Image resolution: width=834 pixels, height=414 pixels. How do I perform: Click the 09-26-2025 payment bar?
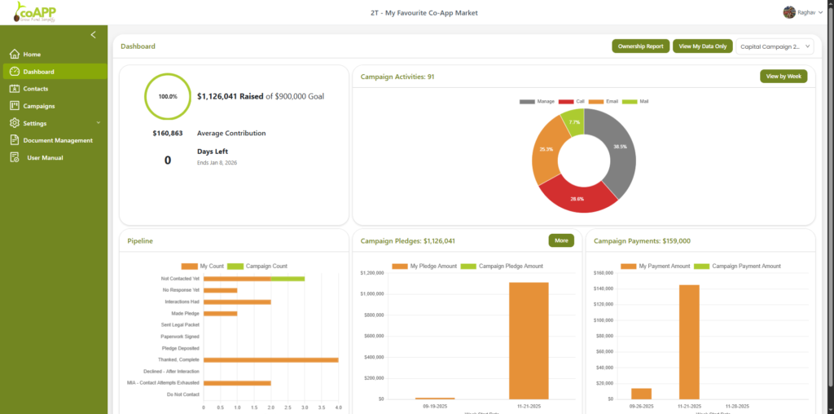tap(642, 394)
